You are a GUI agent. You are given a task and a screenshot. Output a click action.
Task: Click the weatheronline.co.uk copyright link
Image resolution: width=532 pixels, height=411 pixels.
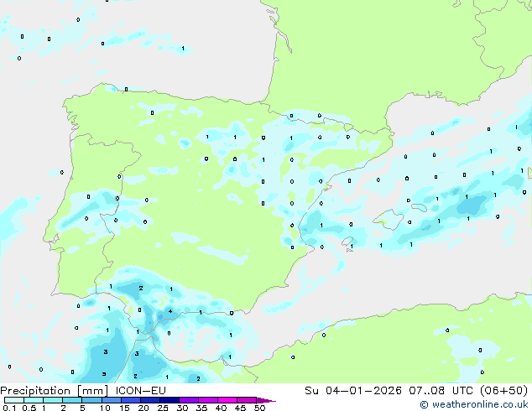474,404
